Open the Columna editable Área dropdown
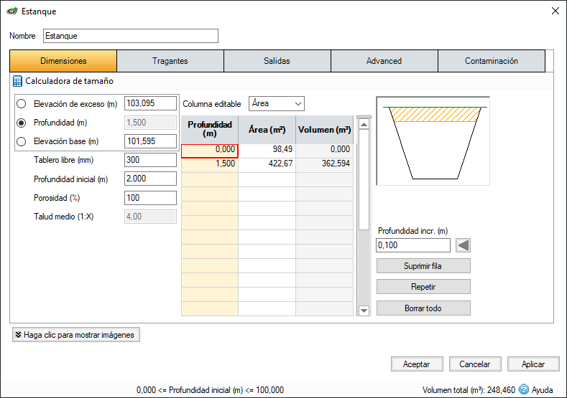Viewport: 567px width, 398px height. [277, 103]
